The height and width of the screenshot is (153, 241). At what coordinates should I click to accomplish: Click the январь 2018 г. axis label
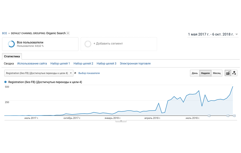click(x=113, y=118)
